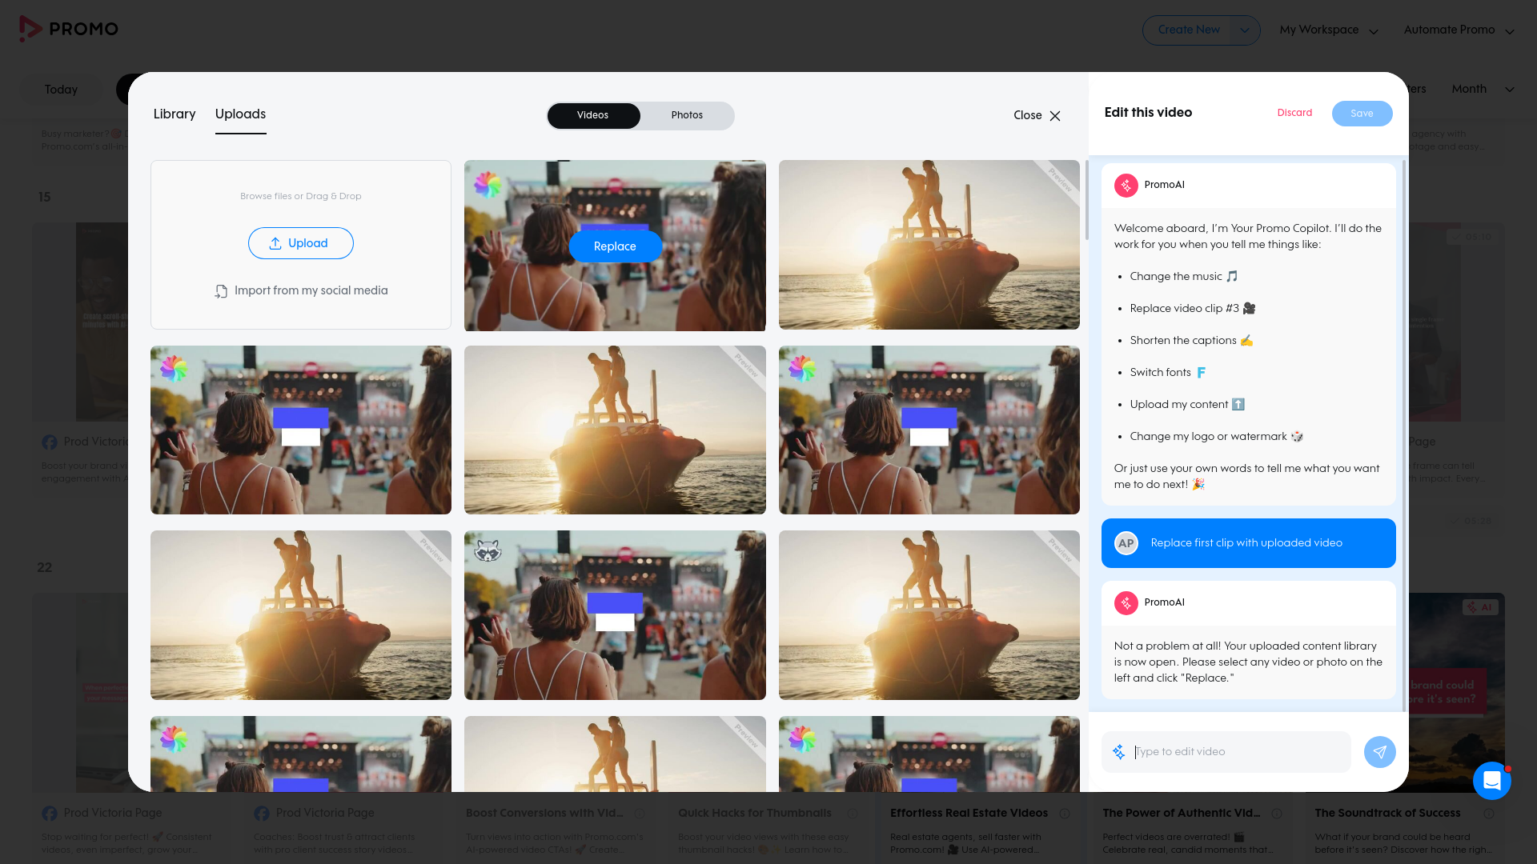The height and width of the screenshot is (864, 1537).
Task: Open info icon for Effortless Real Estate Videos
Action: coord(1065,813)
